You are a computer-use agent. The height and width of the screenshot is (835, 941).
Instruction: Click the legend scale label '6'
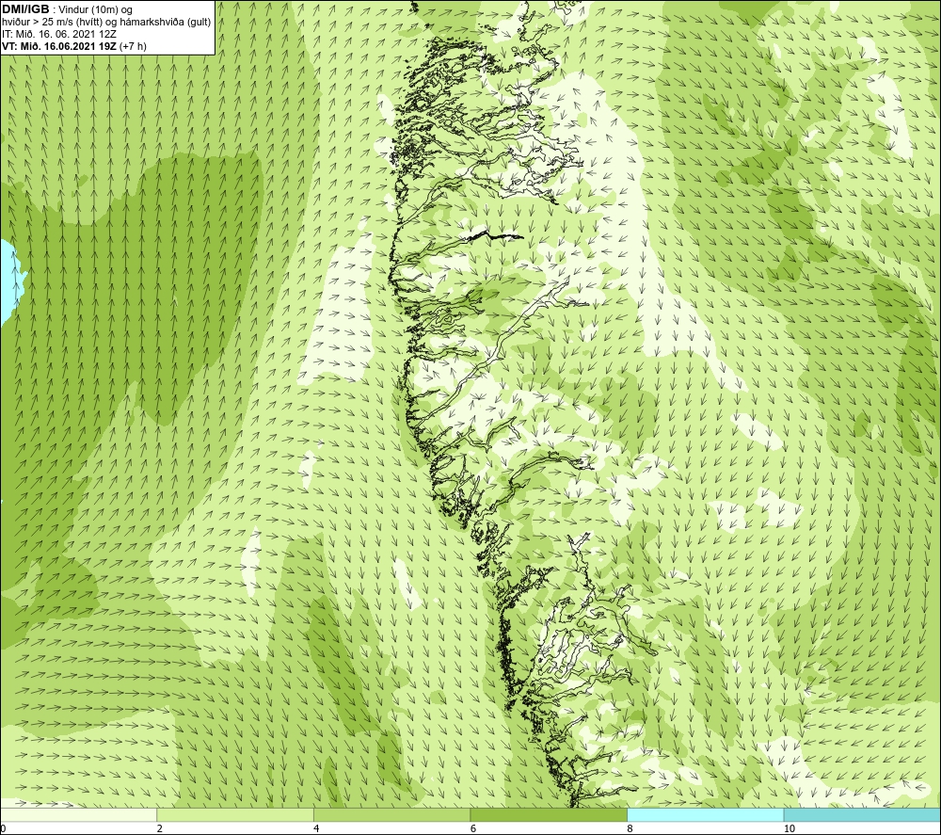click(473, 829)
